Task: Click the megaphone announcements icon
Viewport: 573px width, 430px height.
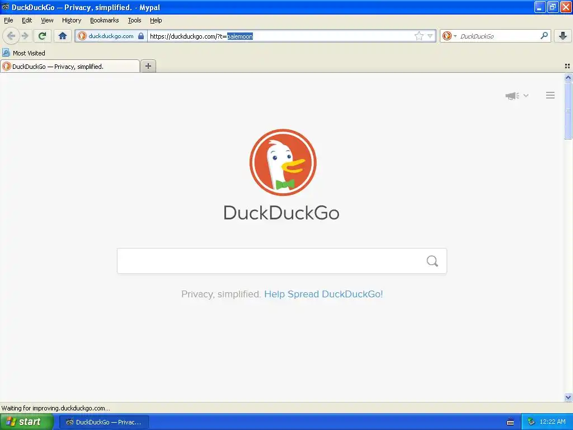Action: click(513, 96)
